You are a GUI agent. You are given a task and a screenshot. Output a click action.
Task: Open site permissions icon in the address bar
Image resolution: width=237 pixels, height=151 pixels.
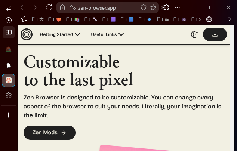(x=73, y=7)
